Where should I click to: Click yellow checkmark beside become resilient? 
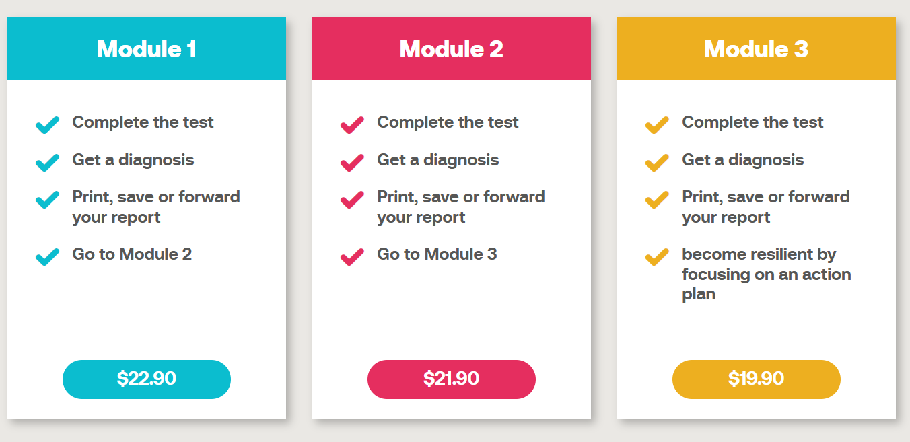(657, 256)
